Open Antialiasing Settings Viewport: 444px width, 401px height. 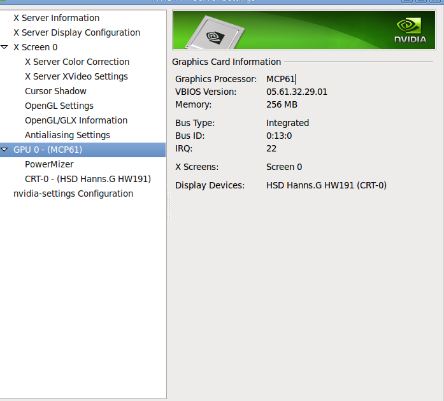click(x=68, y=136)
